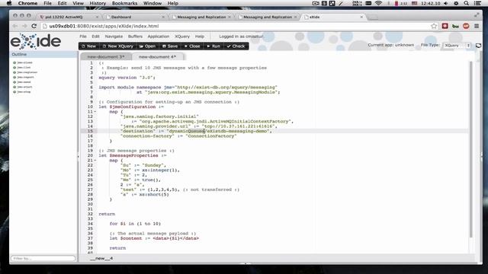This screenshot has width=488, height=274.
Task: Open the Application menu in eXide
Action: tap(159, 37)
